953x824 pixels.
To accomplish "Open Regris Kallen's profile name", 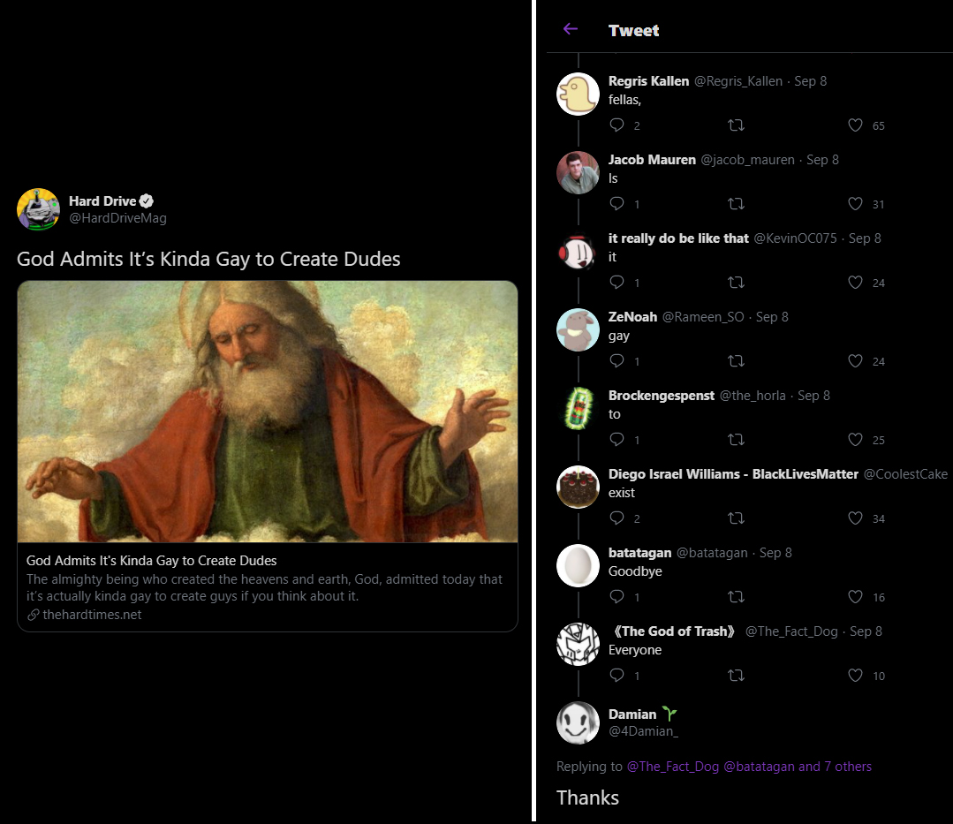I will pos(648,81).
